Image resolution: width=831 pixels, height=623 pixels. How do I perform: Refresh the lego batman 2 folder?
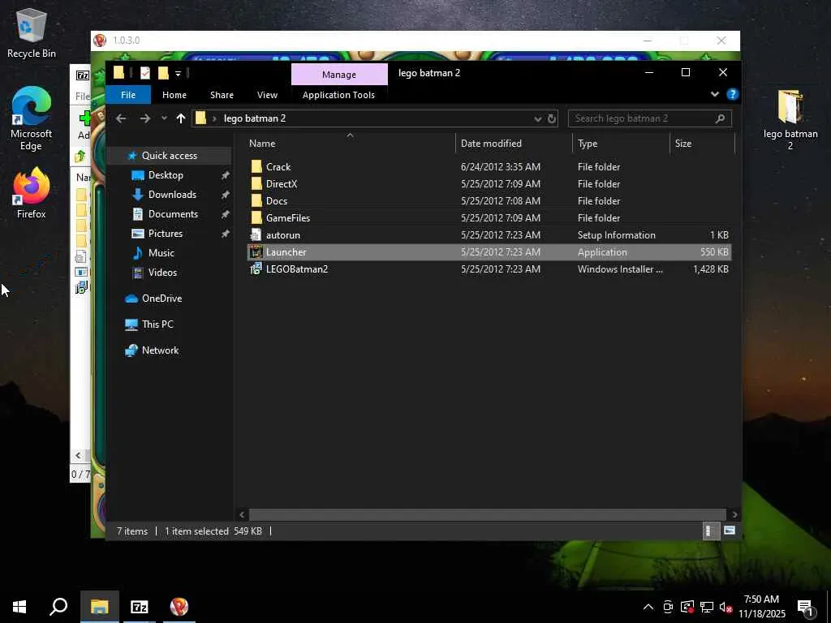coord(552,118)
